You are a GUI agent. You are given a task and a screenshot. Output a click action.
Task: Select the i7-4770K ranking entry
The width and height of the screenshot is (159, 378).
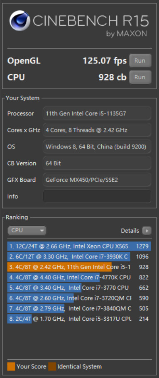(79, 278)
